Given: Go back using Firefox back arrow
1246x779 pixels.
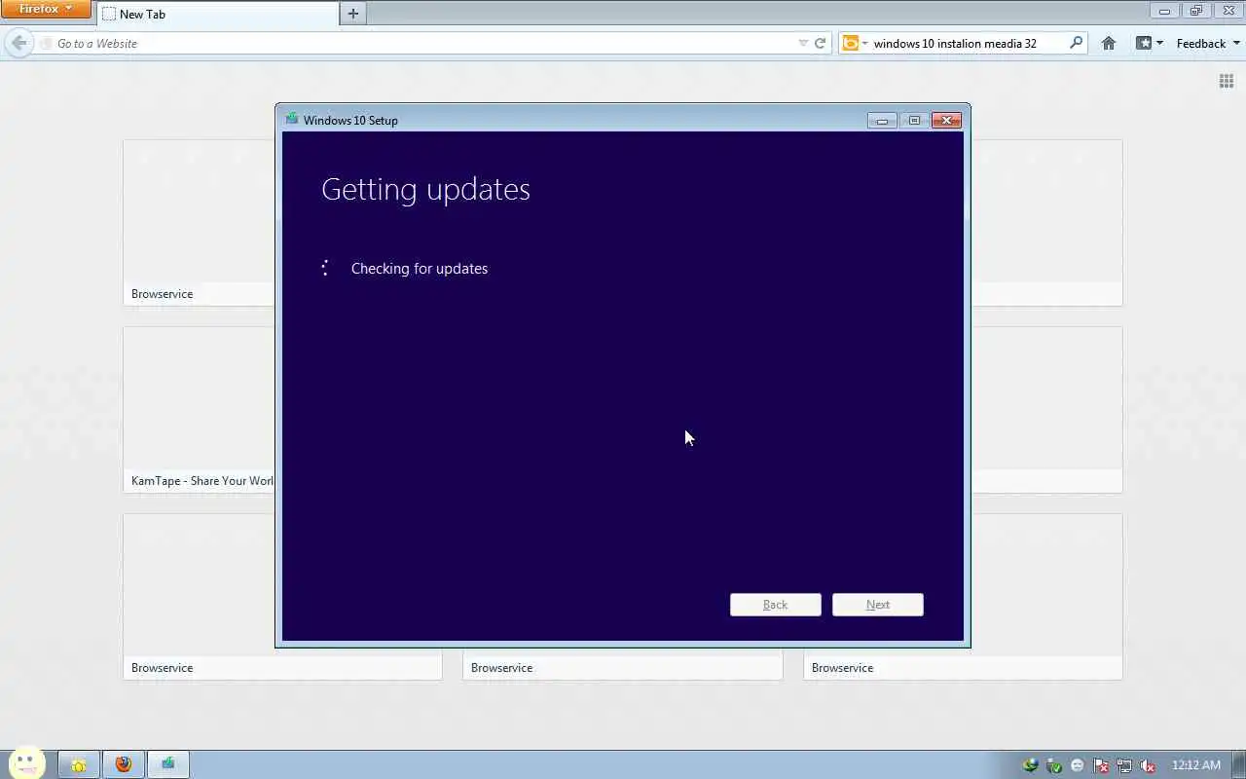Looking at the screenshot, I should click(18, 43).
